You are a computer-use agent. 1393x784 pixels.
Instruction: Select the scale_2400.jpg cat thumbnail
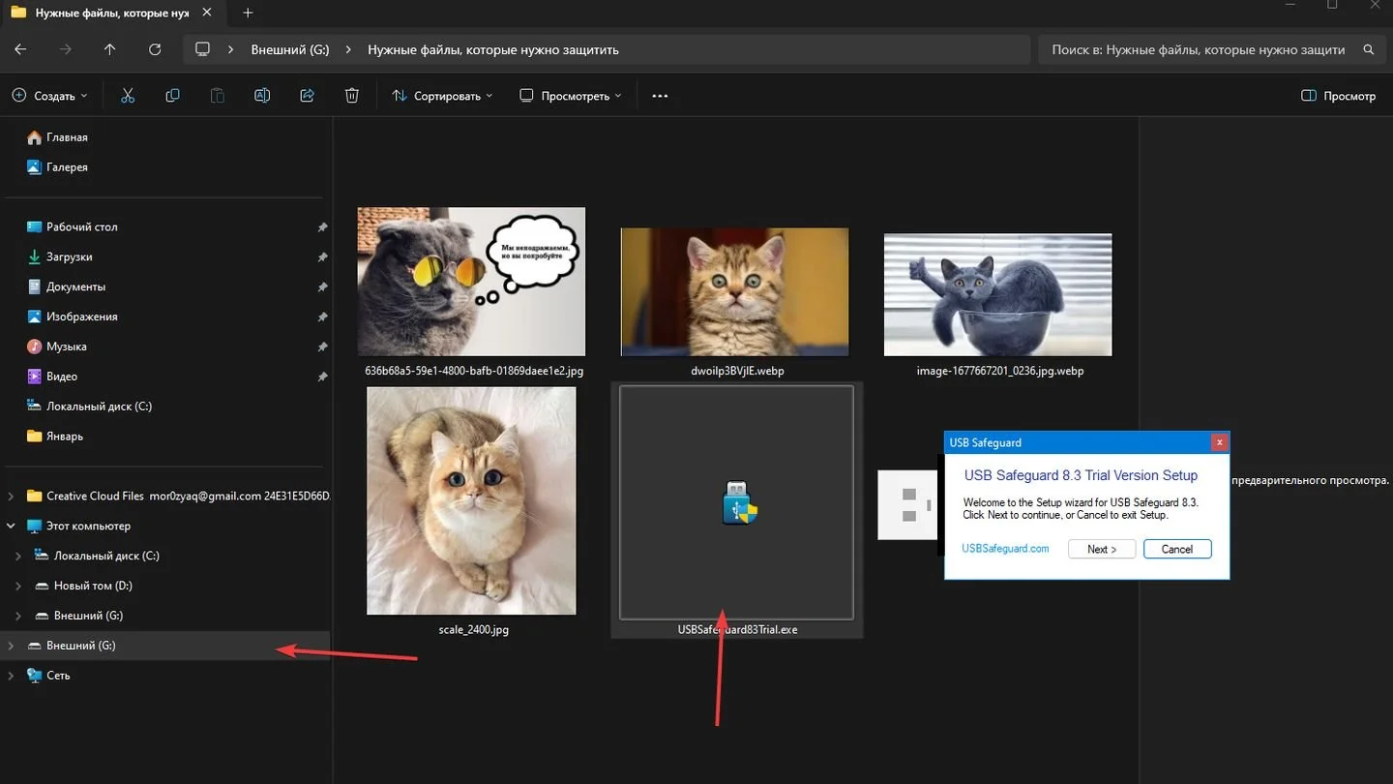471,500
